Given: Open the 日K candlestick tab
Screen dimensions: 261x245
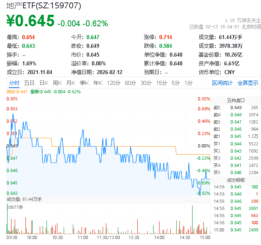Looking at the screenshot, I should tap(44, 83).
